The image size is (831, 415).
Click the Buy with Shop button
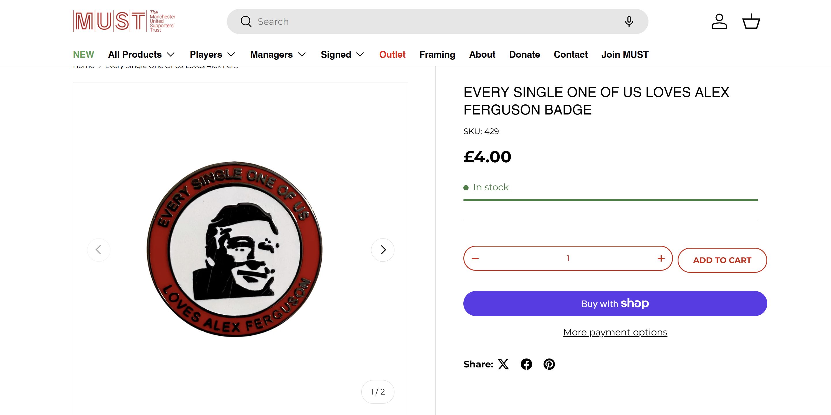pyautogui.click(x=615, y=303)
